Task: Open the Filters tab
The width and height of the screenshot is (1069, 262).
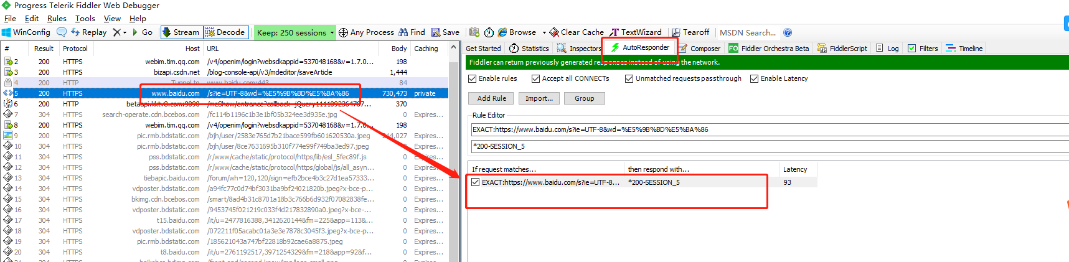Action: pyautogui.click(x=923, y=49)
